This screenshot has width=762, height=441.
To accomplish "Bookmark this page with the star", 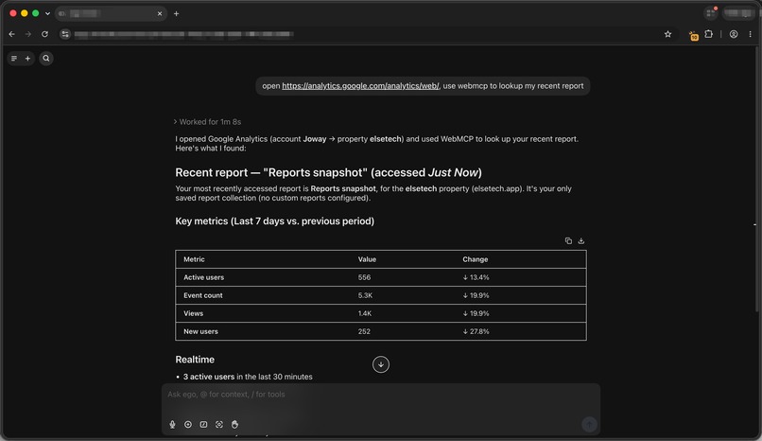I will click(667, 34).
